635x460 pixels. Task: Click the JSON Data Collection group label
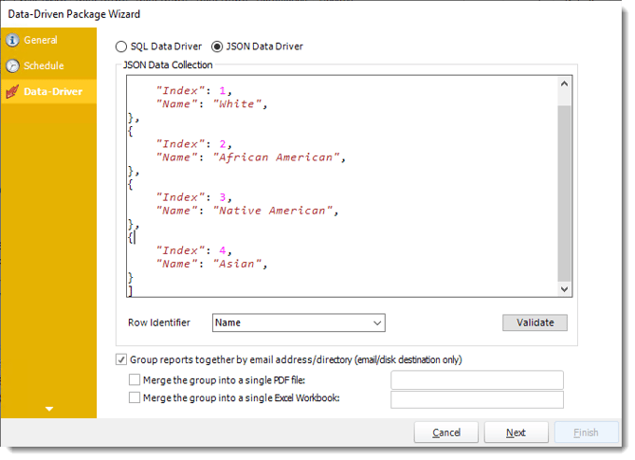click(x=168, y=64)
